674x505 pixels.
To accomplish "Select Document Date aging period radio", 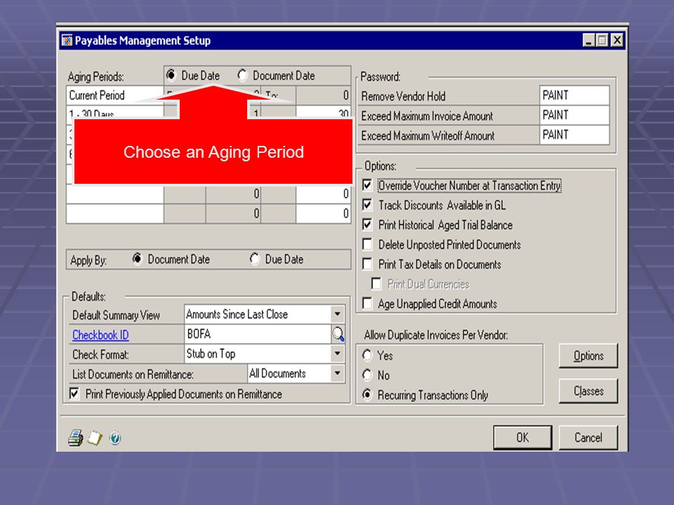I will pos(242,76).
